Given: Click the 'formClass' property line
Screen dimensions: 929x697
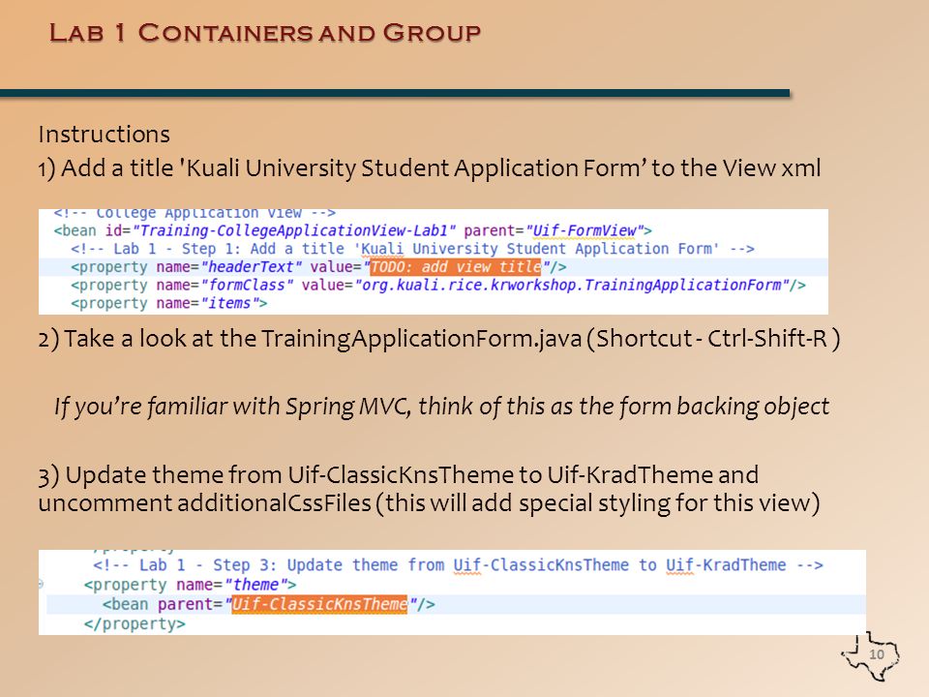Looking at the screenshot, I should click(x=438, y=285).
